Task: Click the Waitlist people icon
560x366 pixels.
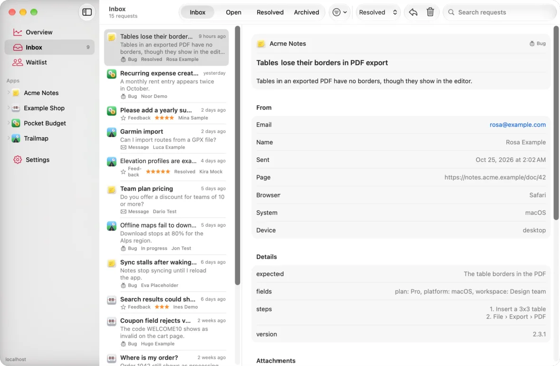Action: point(18,62)
